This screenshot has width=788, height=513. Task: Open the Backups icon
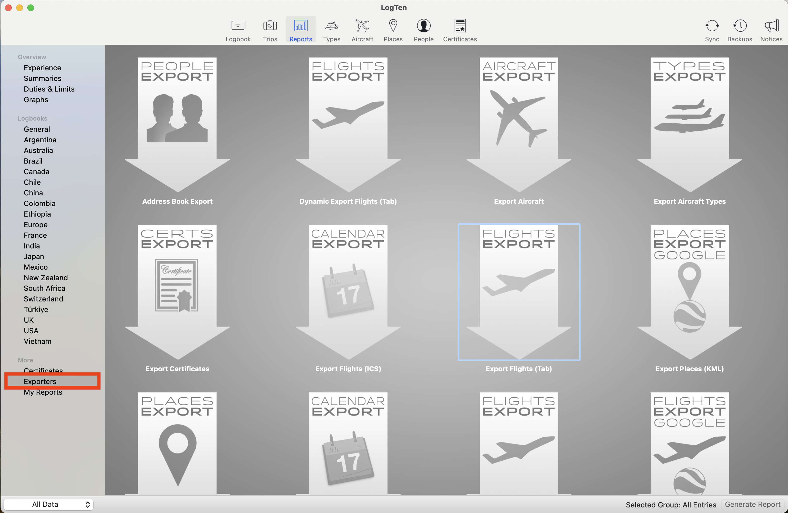tap(740, 30)
